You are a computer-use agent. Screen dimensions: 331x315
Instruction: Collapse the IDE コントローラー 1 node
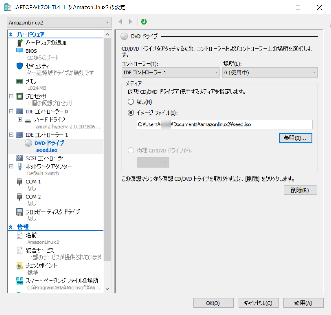pyautogui.click(x=11, y=135)
